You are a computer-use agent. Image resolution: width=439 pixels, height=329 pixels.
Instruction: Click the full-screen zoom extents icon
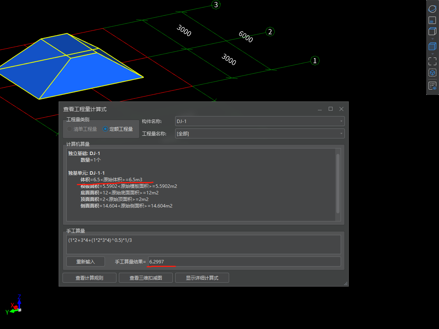pos(432,61)
